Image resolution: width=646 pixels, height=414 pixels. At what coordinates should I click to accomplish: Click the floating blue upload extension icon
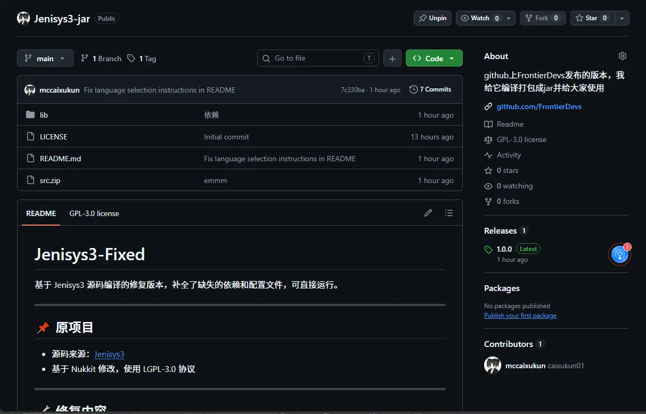(619, 254)
